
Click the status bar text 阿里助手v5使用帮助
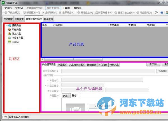point(19,117)
